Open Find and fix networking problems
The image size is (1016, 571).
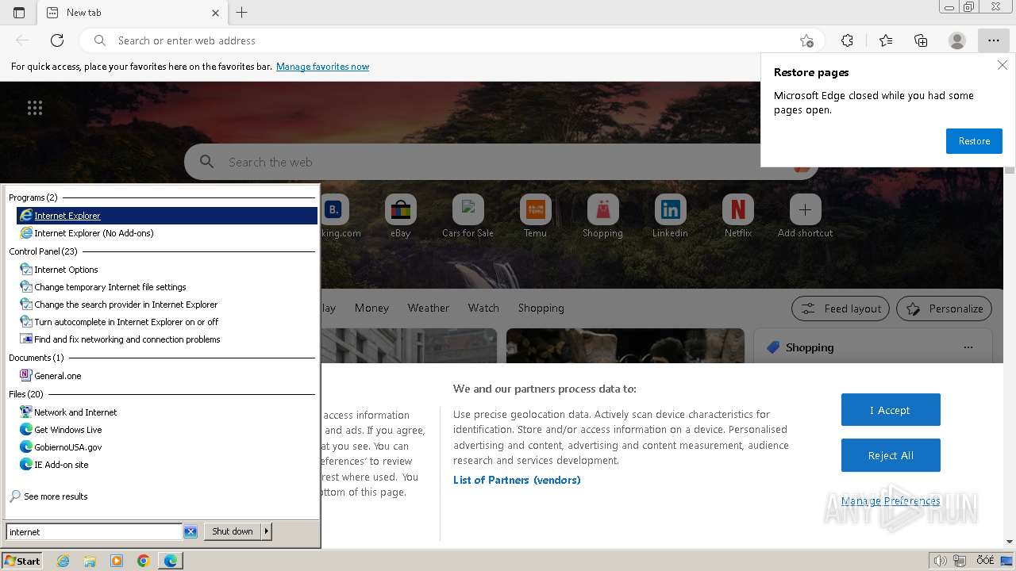pyautogui.click(x=167, y=339)
